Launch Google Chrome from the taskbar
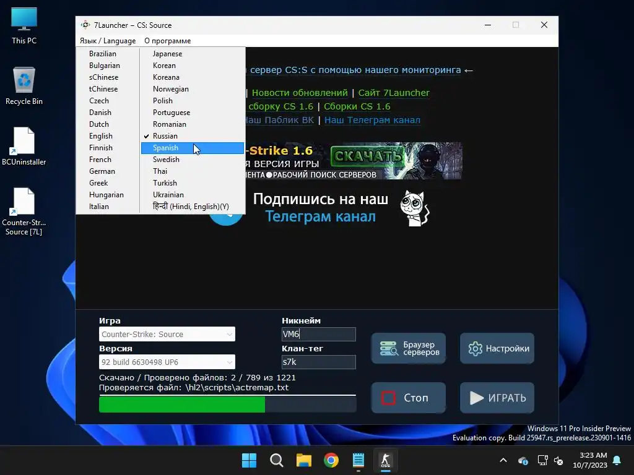This screenshot has height=475, width=634. pos(331,460)
